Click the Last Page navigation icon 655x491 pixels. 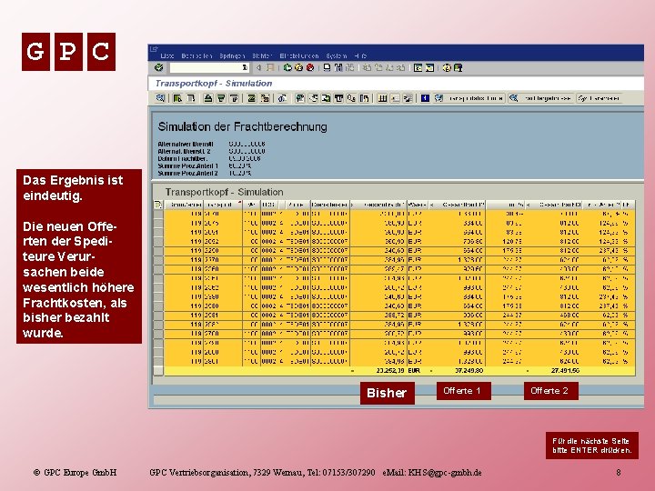pos(401,67)
